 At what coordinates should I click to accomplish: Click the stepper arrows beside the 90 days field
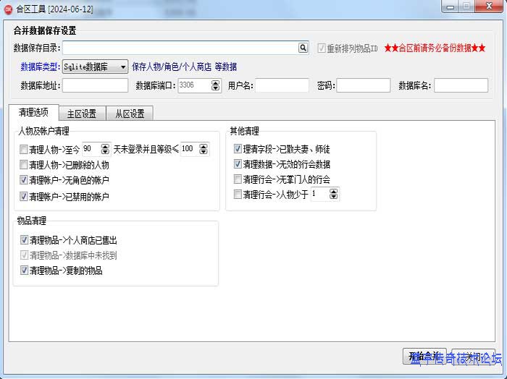[105, 149]
